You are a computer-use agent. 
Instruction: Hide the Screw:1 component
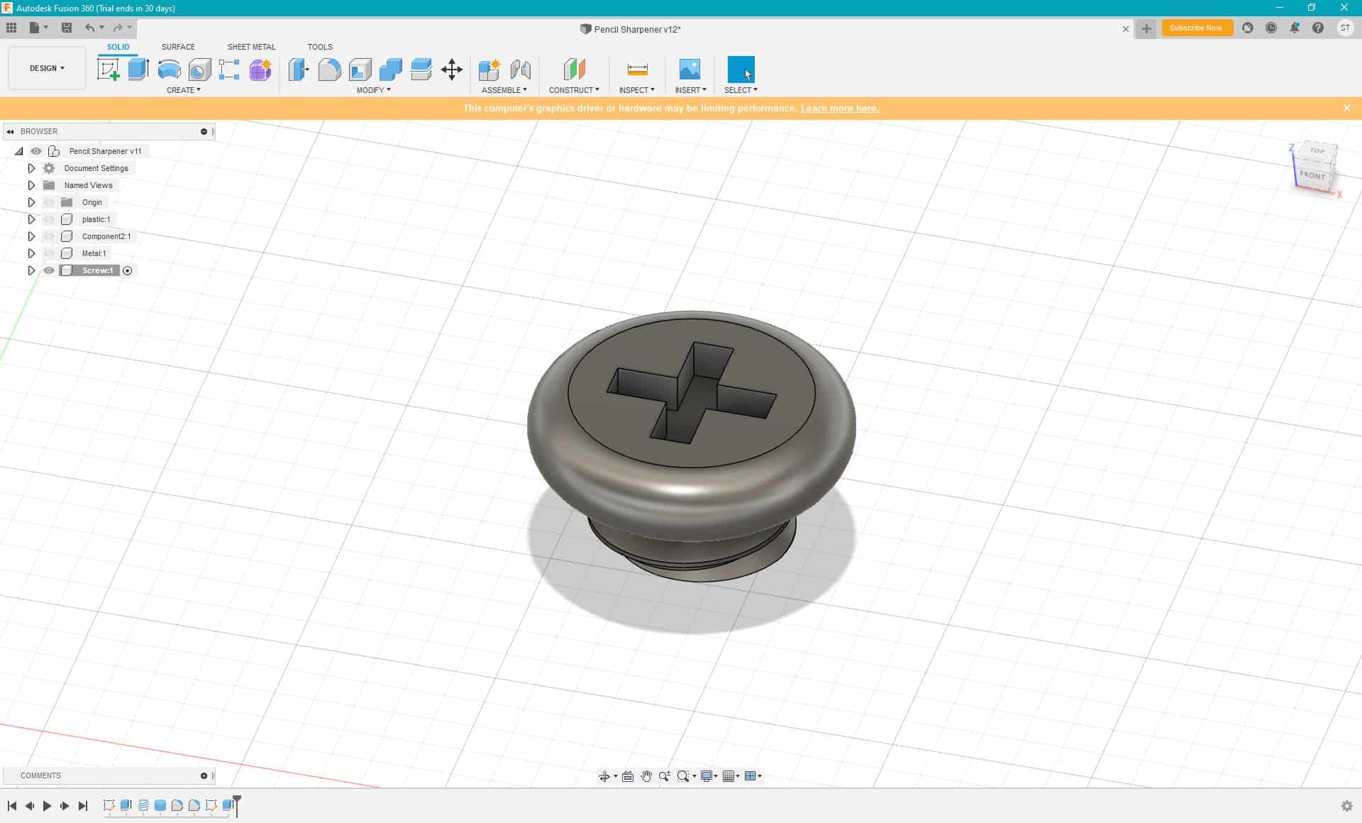coord(49,270)
